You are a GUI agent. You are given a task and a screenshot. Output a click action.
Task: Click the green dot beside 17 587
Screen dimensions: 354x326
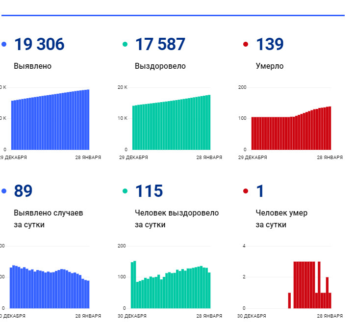(125, 45)
